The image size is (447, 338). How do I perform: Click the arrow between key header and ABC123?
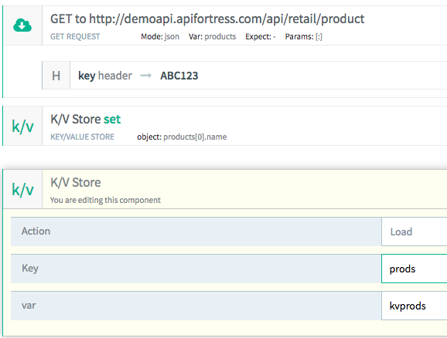[146, 76]
